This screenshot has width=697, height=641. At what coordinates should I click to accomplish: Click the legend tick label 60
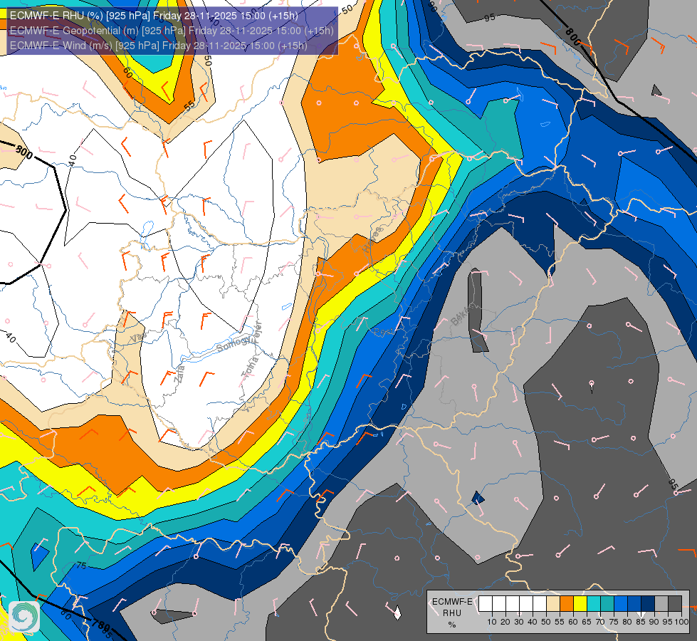(573, 622)
